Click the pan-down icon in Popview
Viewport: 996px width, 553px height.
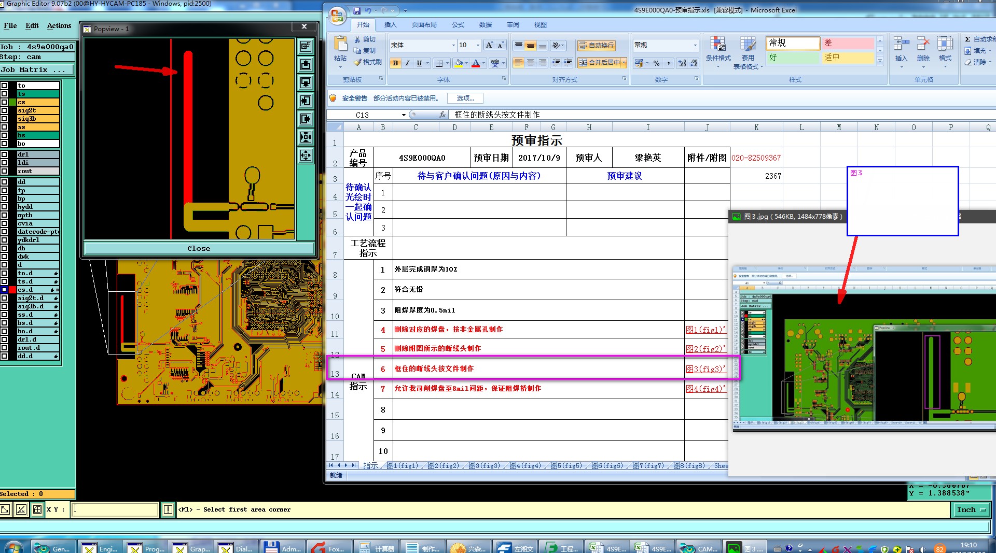tap(306, 82)
